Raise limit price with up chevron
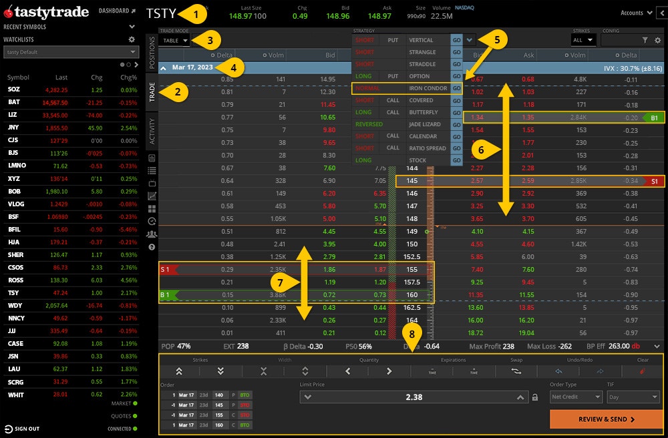Screen dimensions: 668x438 click(520, 397)
